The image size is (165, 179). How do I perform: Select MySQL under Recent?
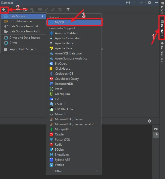point(74,22)
